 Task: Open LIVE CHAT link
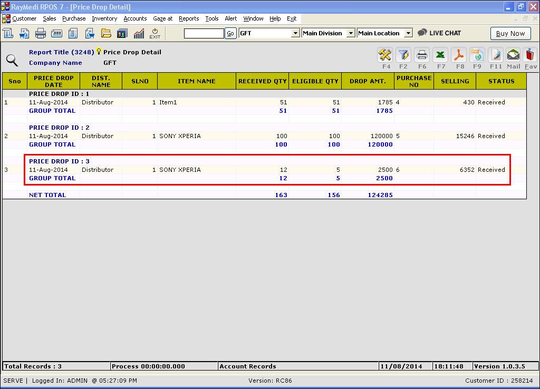pyautogui.click(x=439, y=33)
